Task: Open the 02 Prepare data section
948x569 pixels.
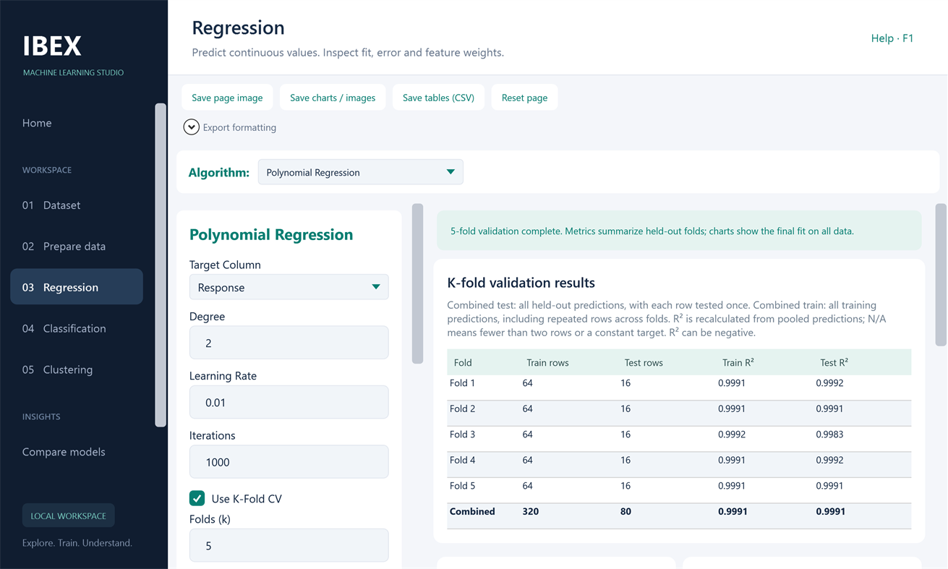Action: tap(77, 247)
